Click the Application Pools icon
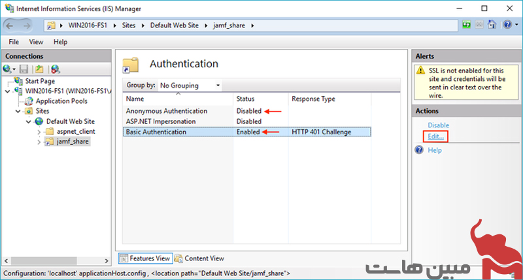 (x=29, y=101)
